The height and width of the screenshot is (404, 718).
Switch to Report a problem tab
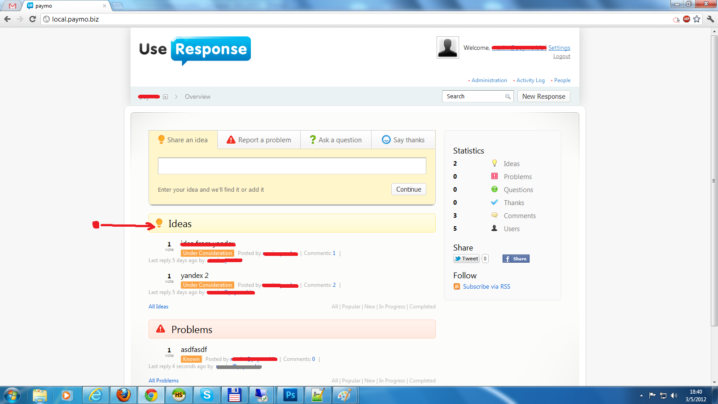259,140
